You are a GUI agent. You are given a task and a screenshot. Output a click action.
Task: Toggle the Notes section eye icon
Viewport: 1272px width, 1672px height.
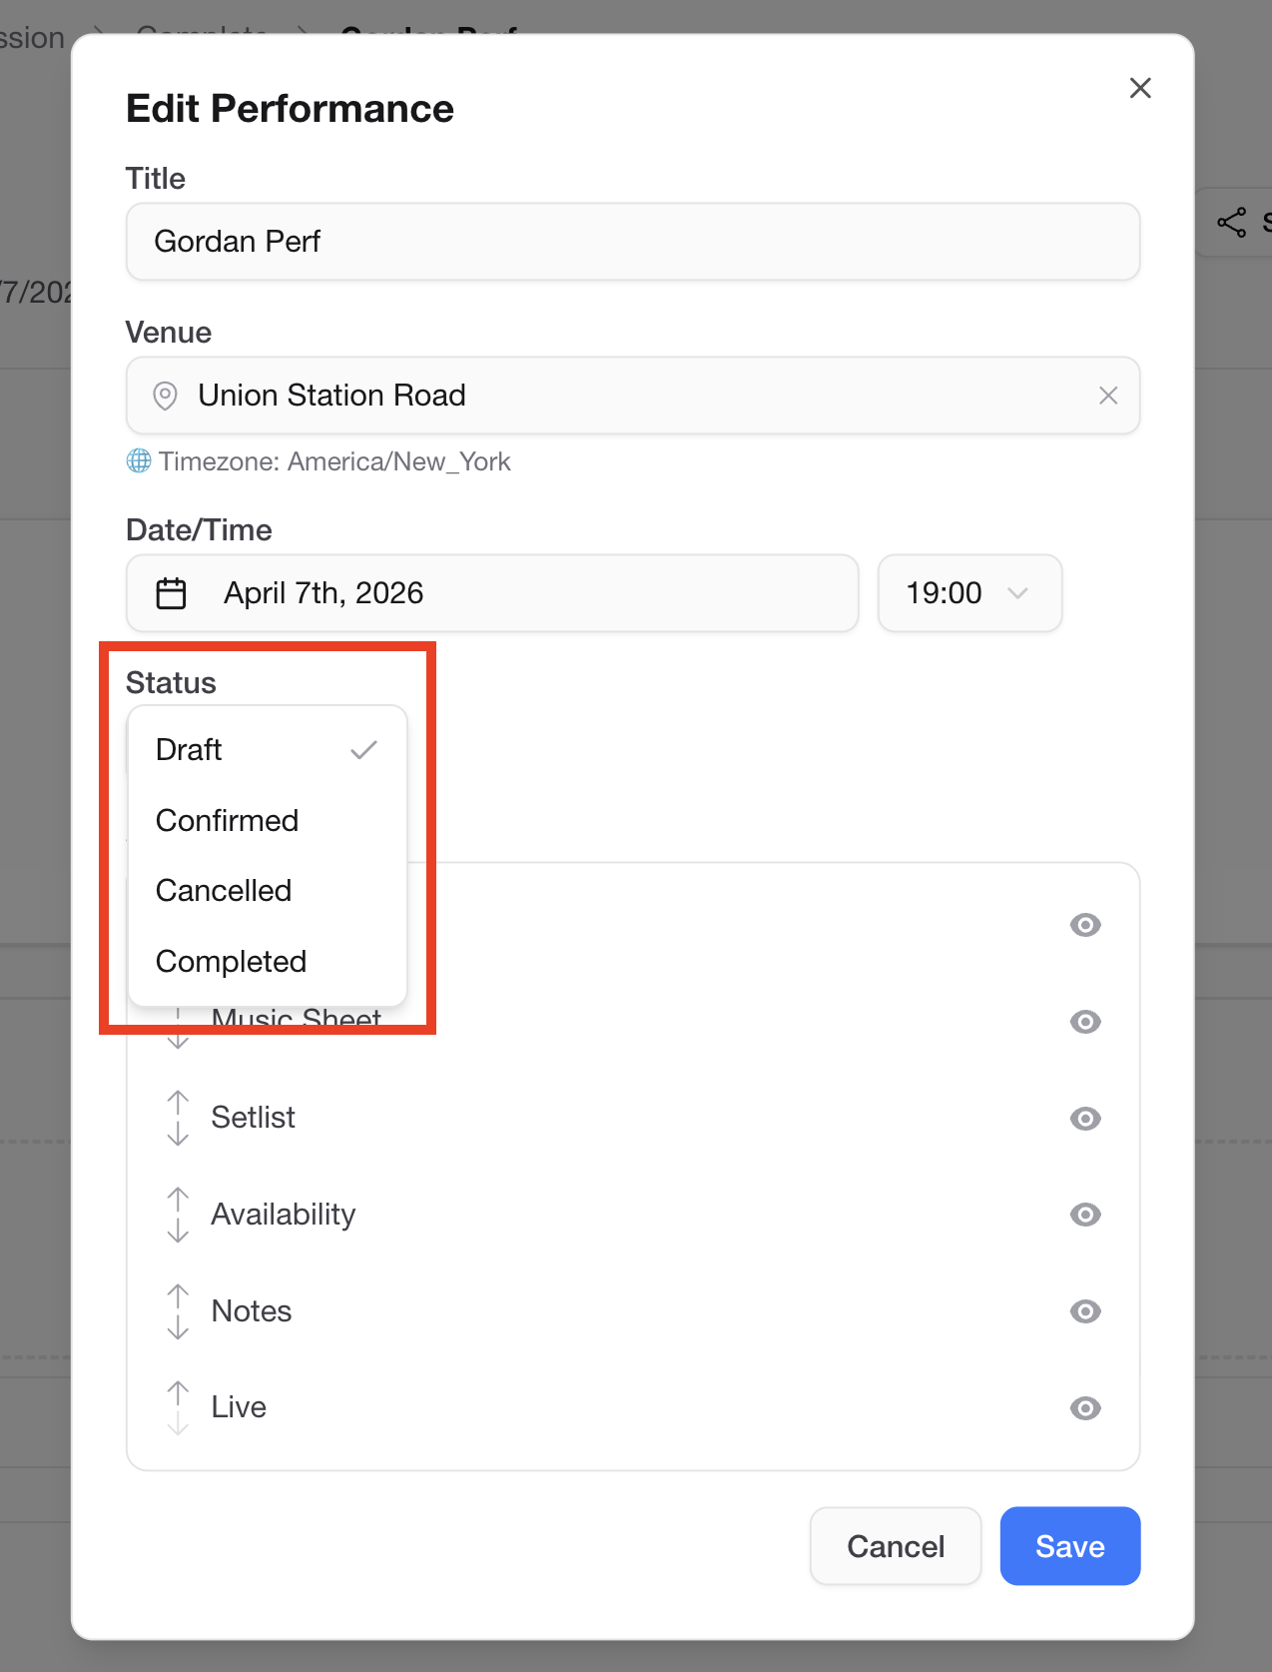pyautogui.click(x=1085, y=1311)
